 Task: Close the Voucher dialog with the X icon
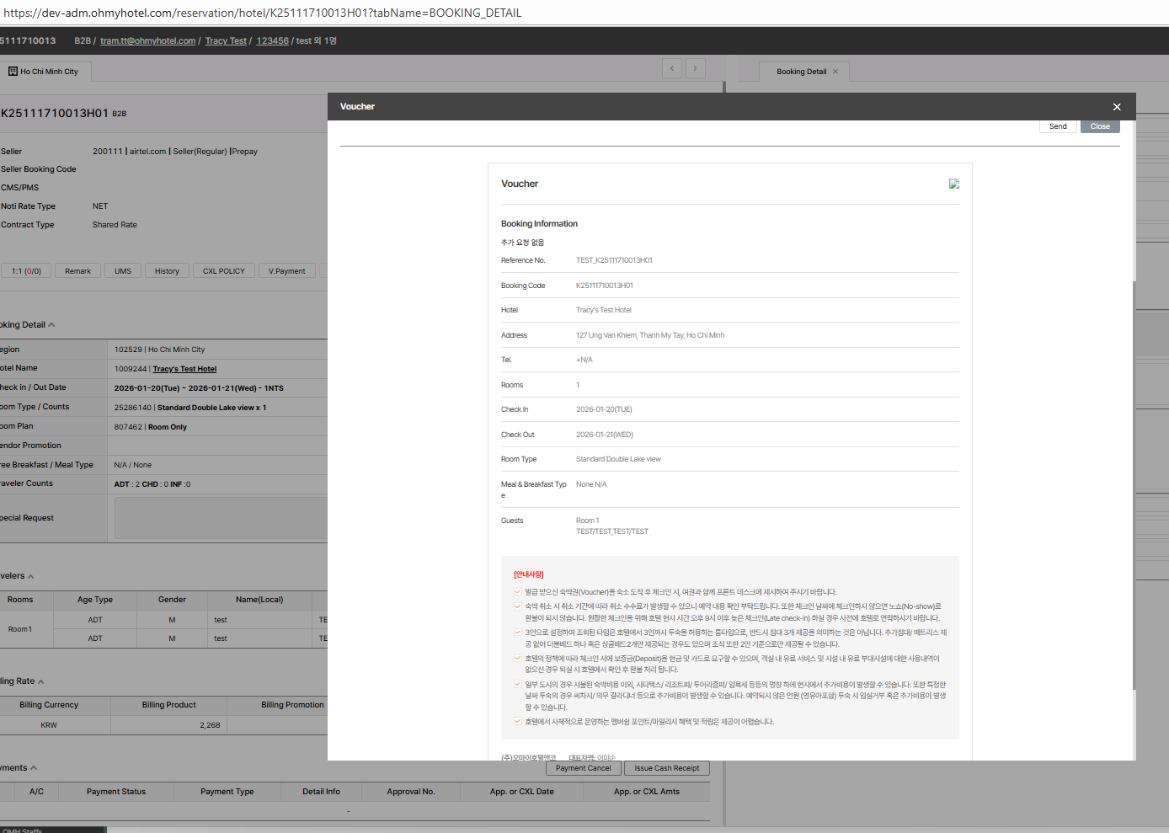click(x=1117, y=107)
